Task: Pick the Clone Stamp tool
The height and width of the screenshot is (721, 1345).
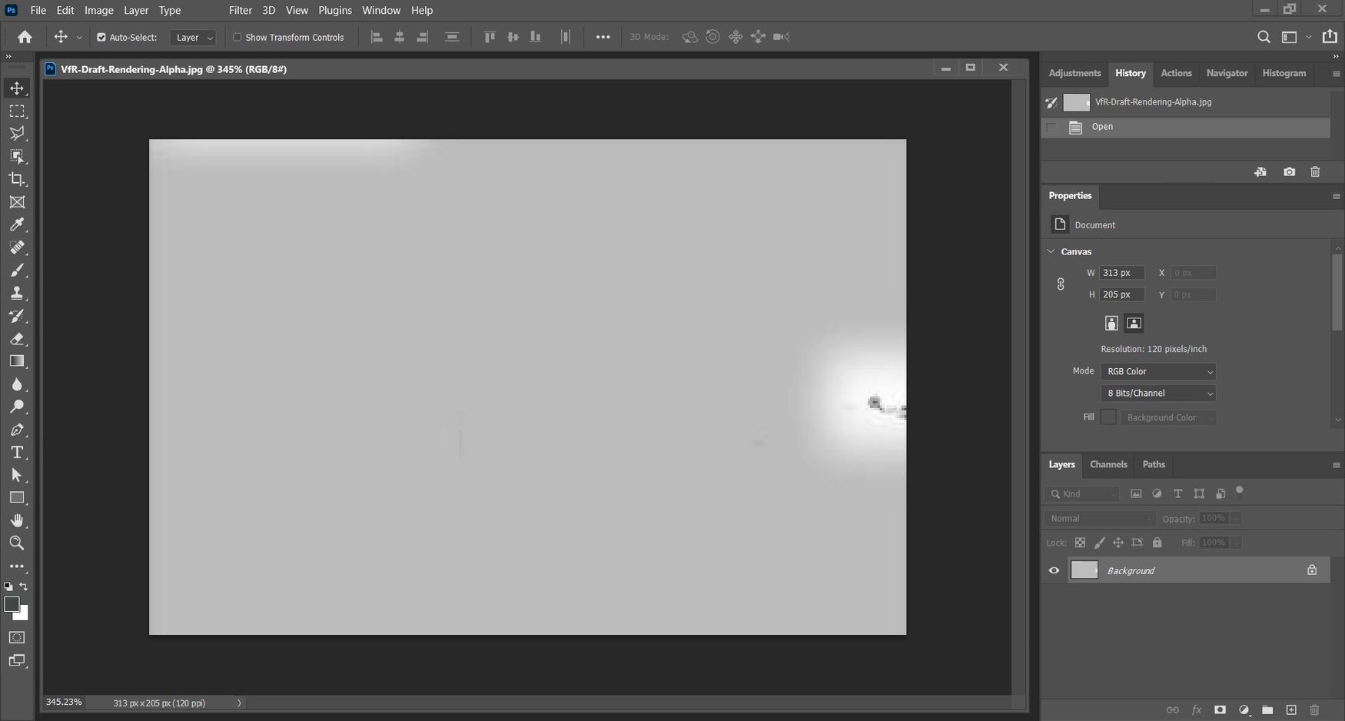Action: click(x=17, y=293)
